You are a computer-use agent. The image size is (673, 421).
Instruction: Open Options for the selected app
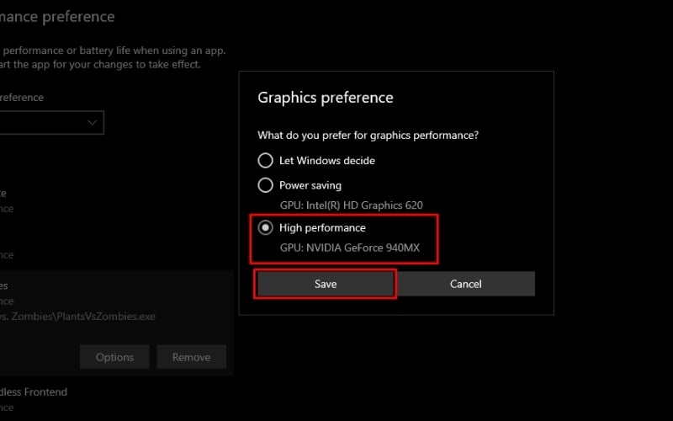pos(114,357)
